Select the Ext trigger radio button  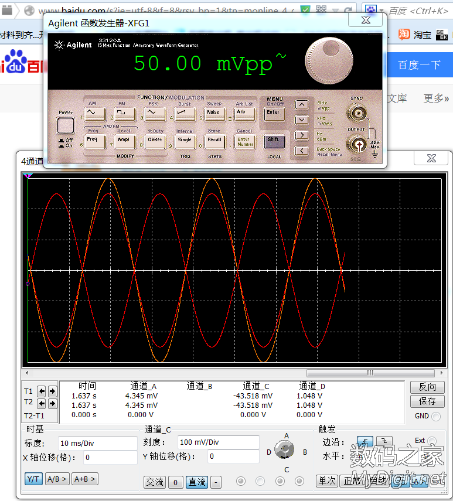coord(432,441)
